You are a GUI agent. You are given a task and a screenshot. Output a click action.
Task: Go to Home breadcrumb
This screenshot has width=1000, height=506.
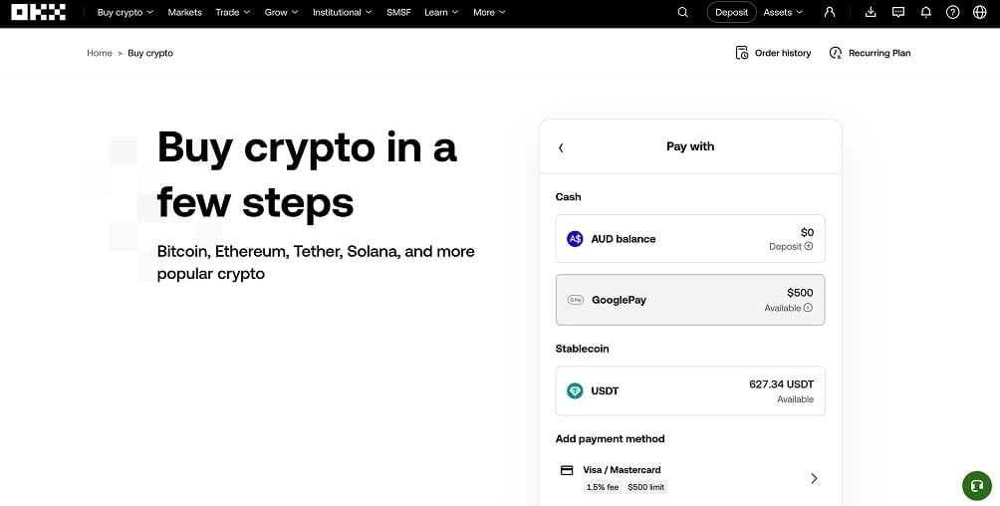click(x=100, y=53)
